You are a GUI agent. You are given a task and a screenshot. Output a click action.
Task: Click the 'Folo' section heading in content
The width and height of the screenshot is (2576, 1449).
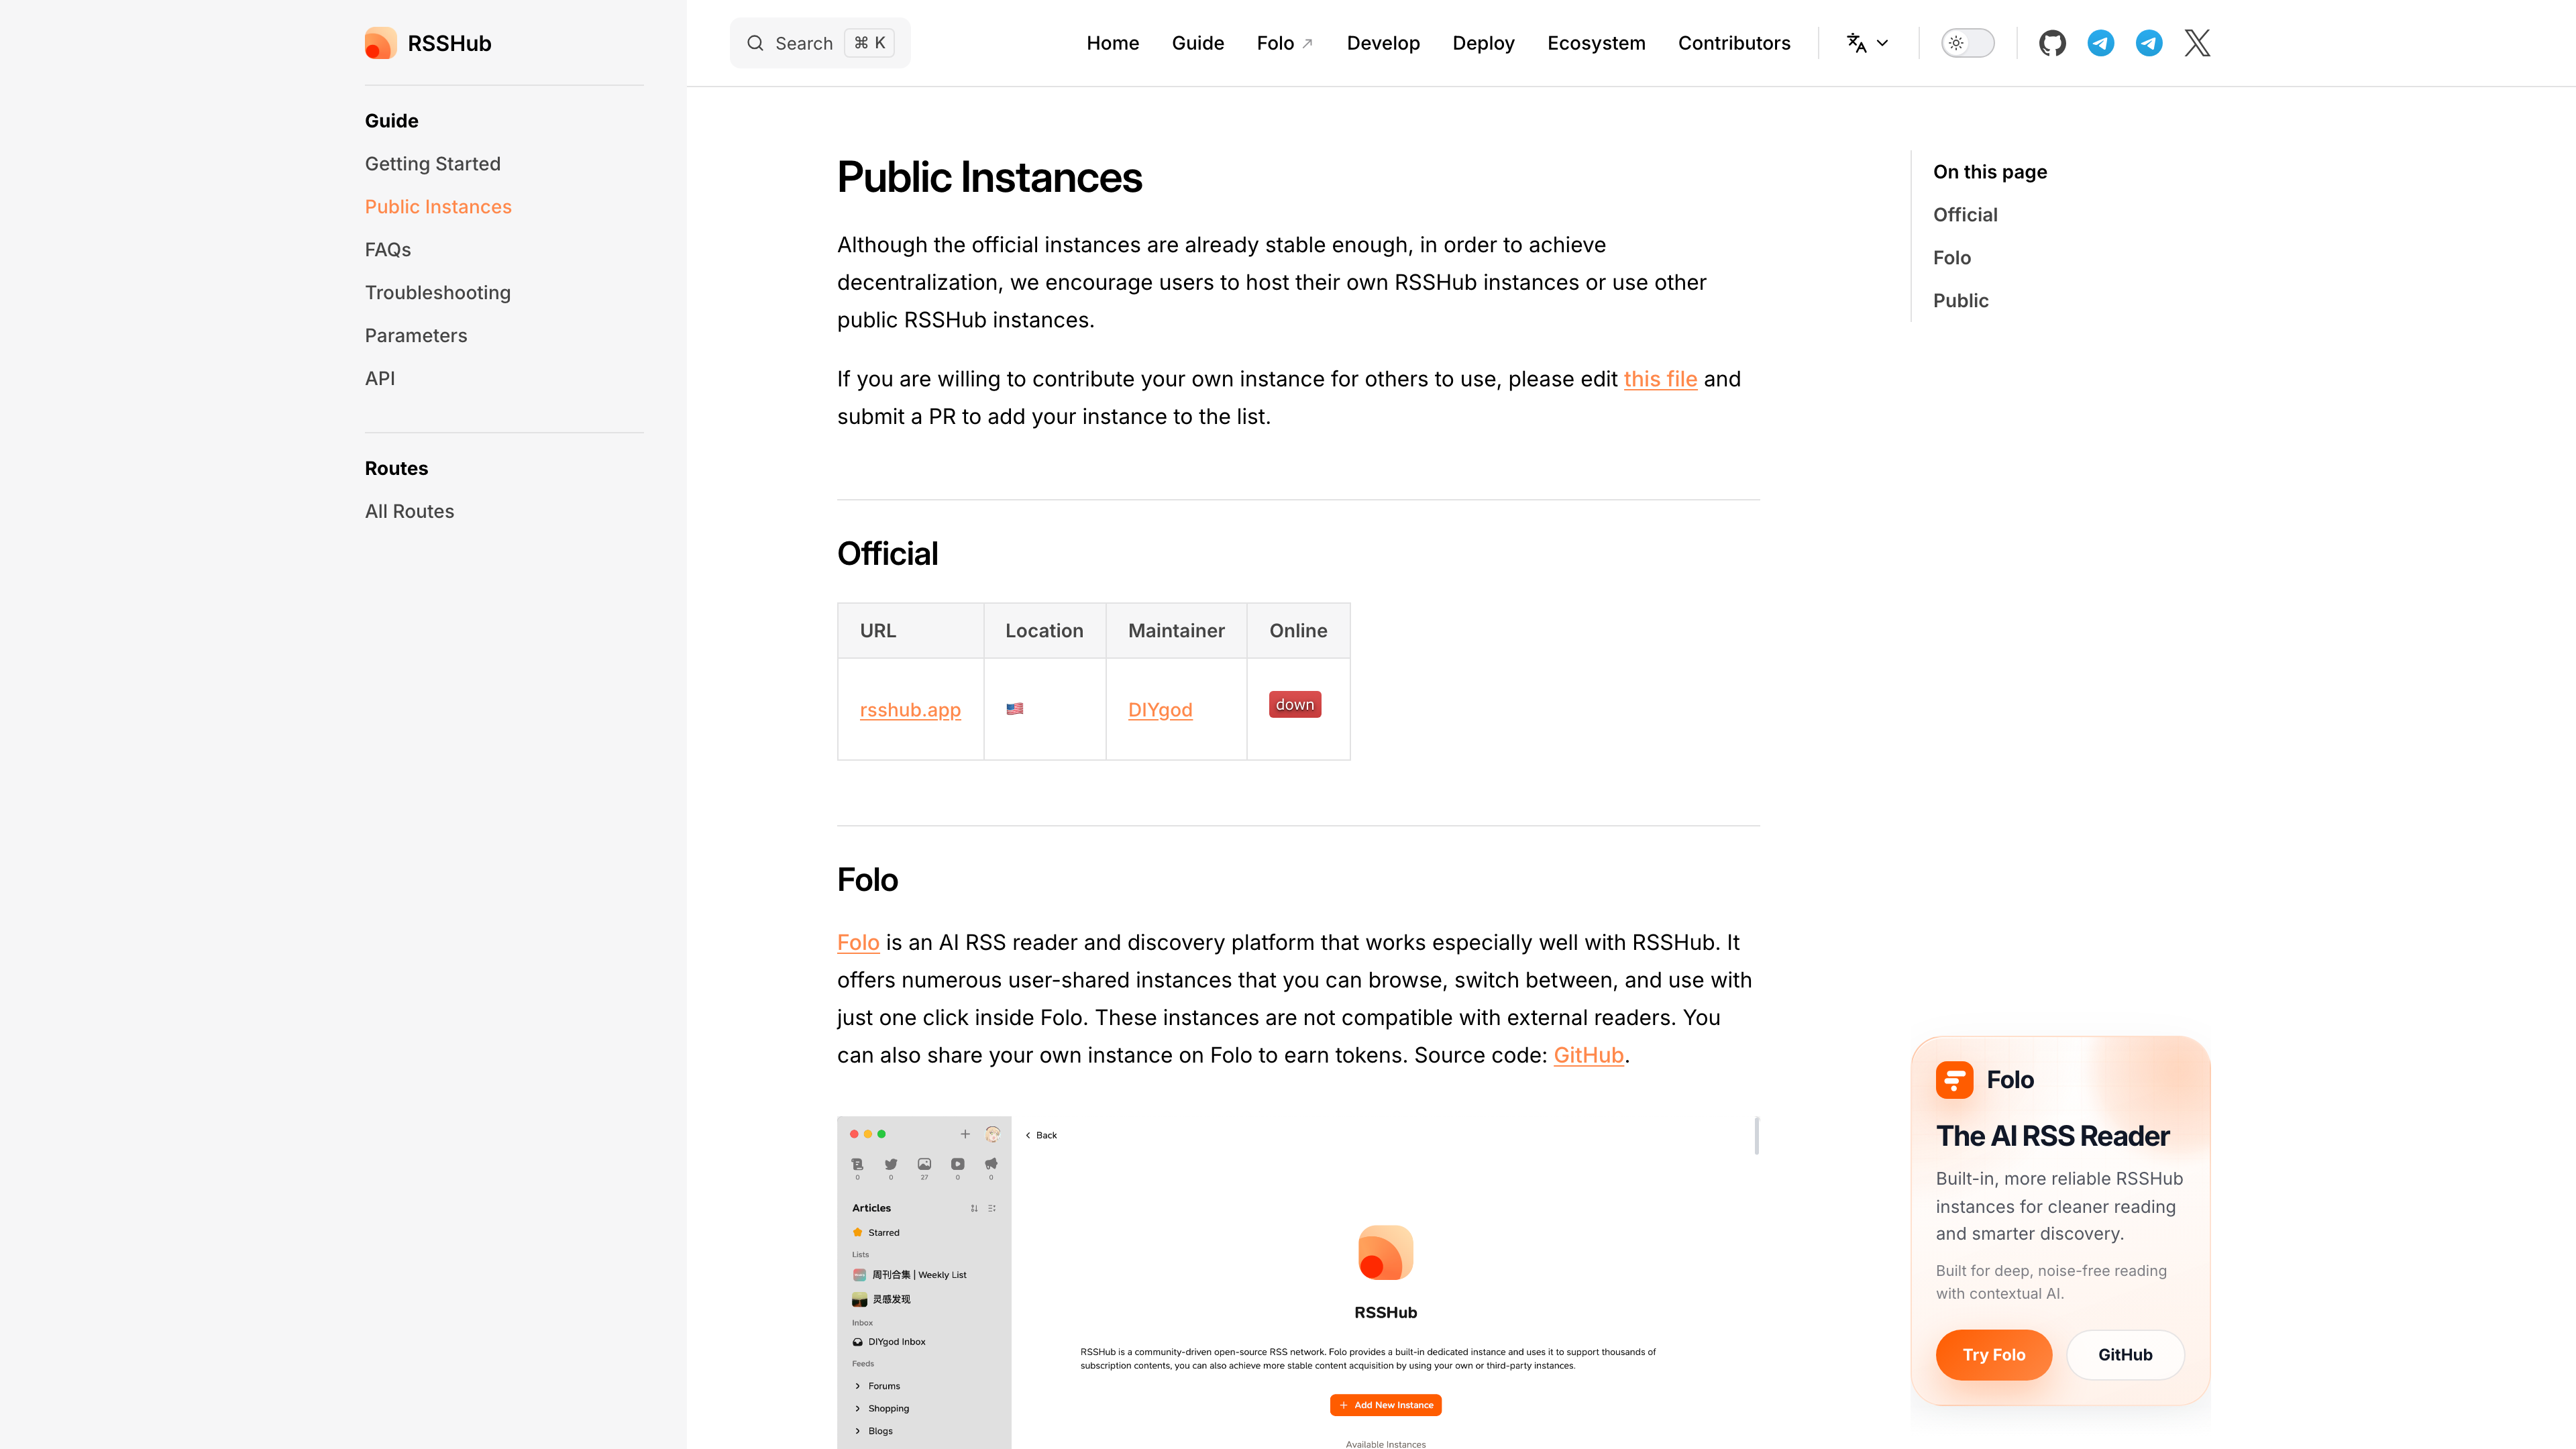click(x=867, y=880)
